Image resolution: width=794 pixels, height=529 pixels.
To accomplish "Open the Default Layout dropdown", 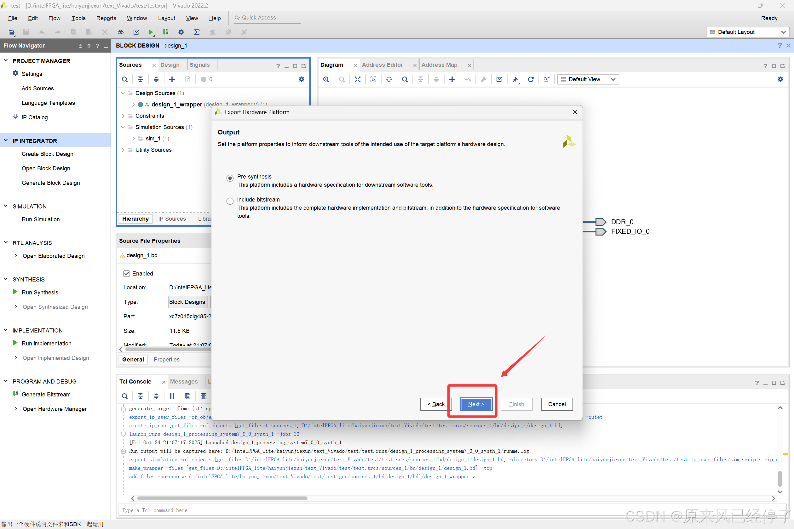I will [x=748, y=32].
